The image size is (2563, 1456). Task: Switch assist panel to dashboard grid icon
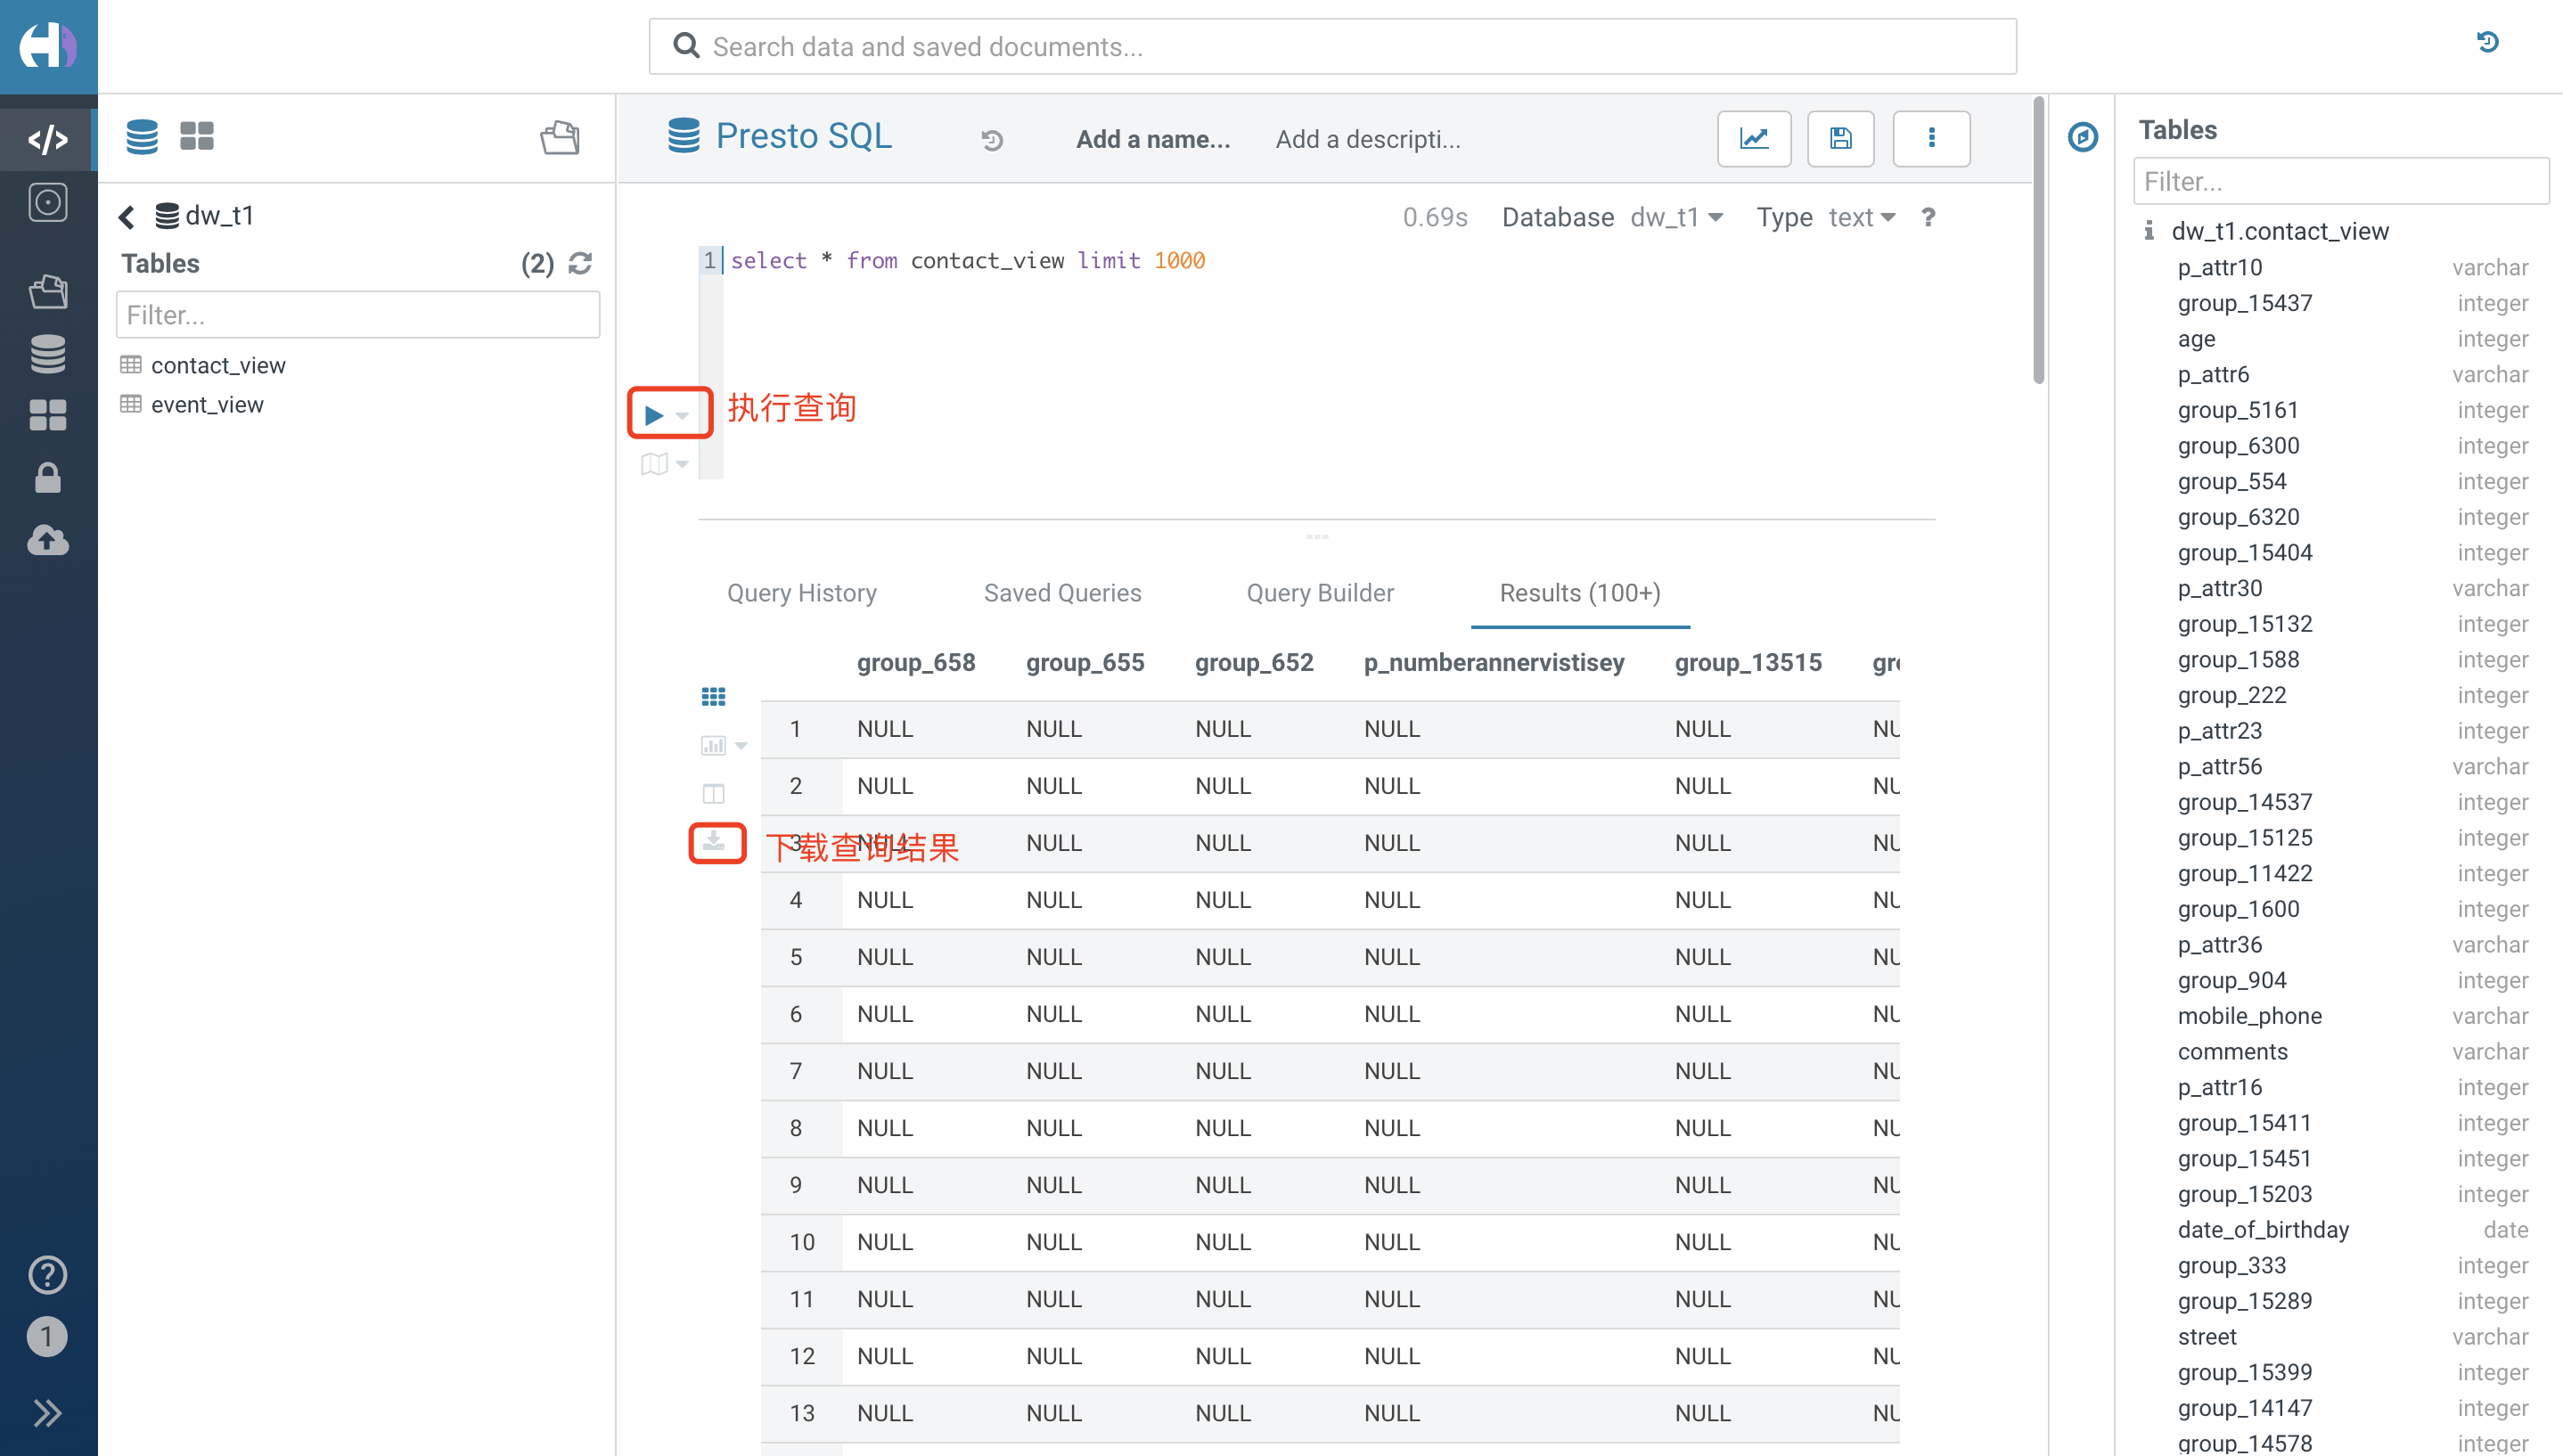click(x=197, y=136)
